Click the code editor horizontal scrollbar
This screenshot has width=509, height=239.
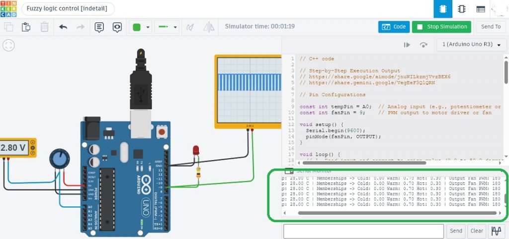tap(365, 163)
